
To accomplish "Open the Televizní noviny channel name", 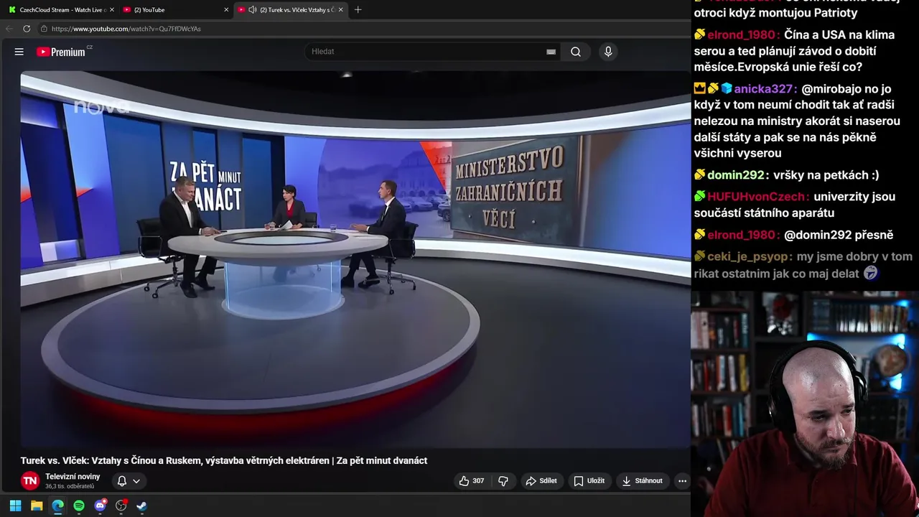I will 73,477.
